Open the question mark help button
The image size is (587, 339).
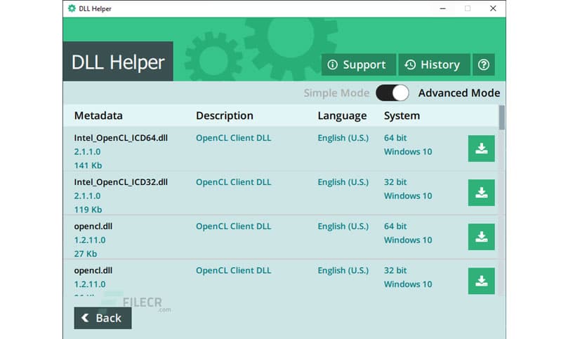point(483,64)
